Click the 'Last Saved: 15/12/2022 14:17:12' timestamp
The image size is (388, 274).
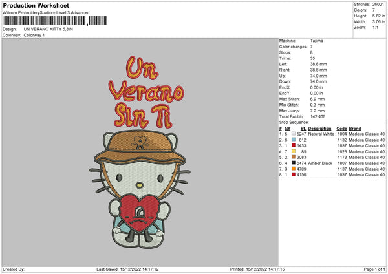[127, 269]
